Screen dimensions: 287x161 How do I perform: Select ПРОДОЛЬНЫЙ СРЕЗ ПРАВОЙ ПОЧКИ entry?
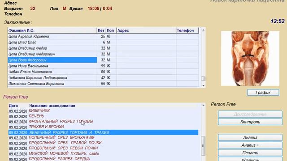click(104, 143)
